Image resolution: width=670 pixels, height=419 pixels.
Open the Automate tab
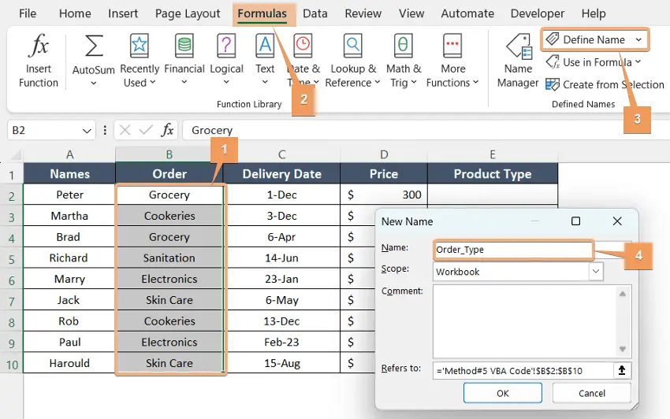point(467,13)
